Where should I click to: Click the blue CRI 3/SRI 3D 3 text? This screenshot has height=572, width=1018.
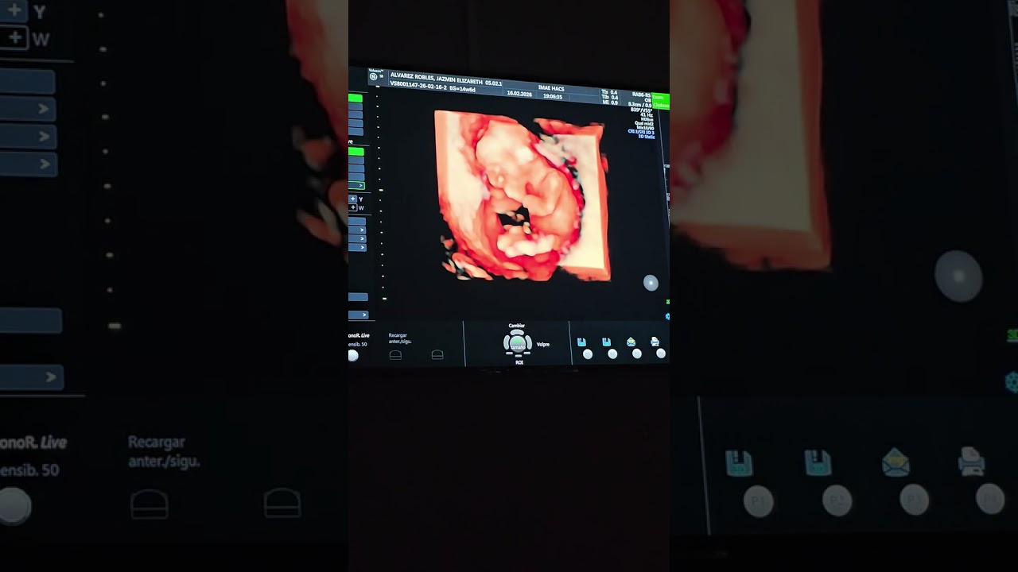pos(641,132)
